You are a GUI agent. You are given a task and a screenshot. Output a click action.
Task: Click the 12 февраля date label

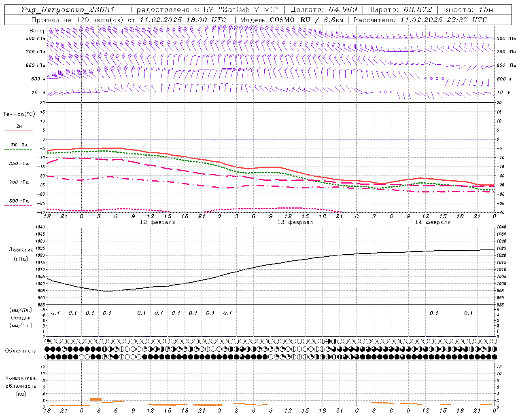[x=157, y=222]
